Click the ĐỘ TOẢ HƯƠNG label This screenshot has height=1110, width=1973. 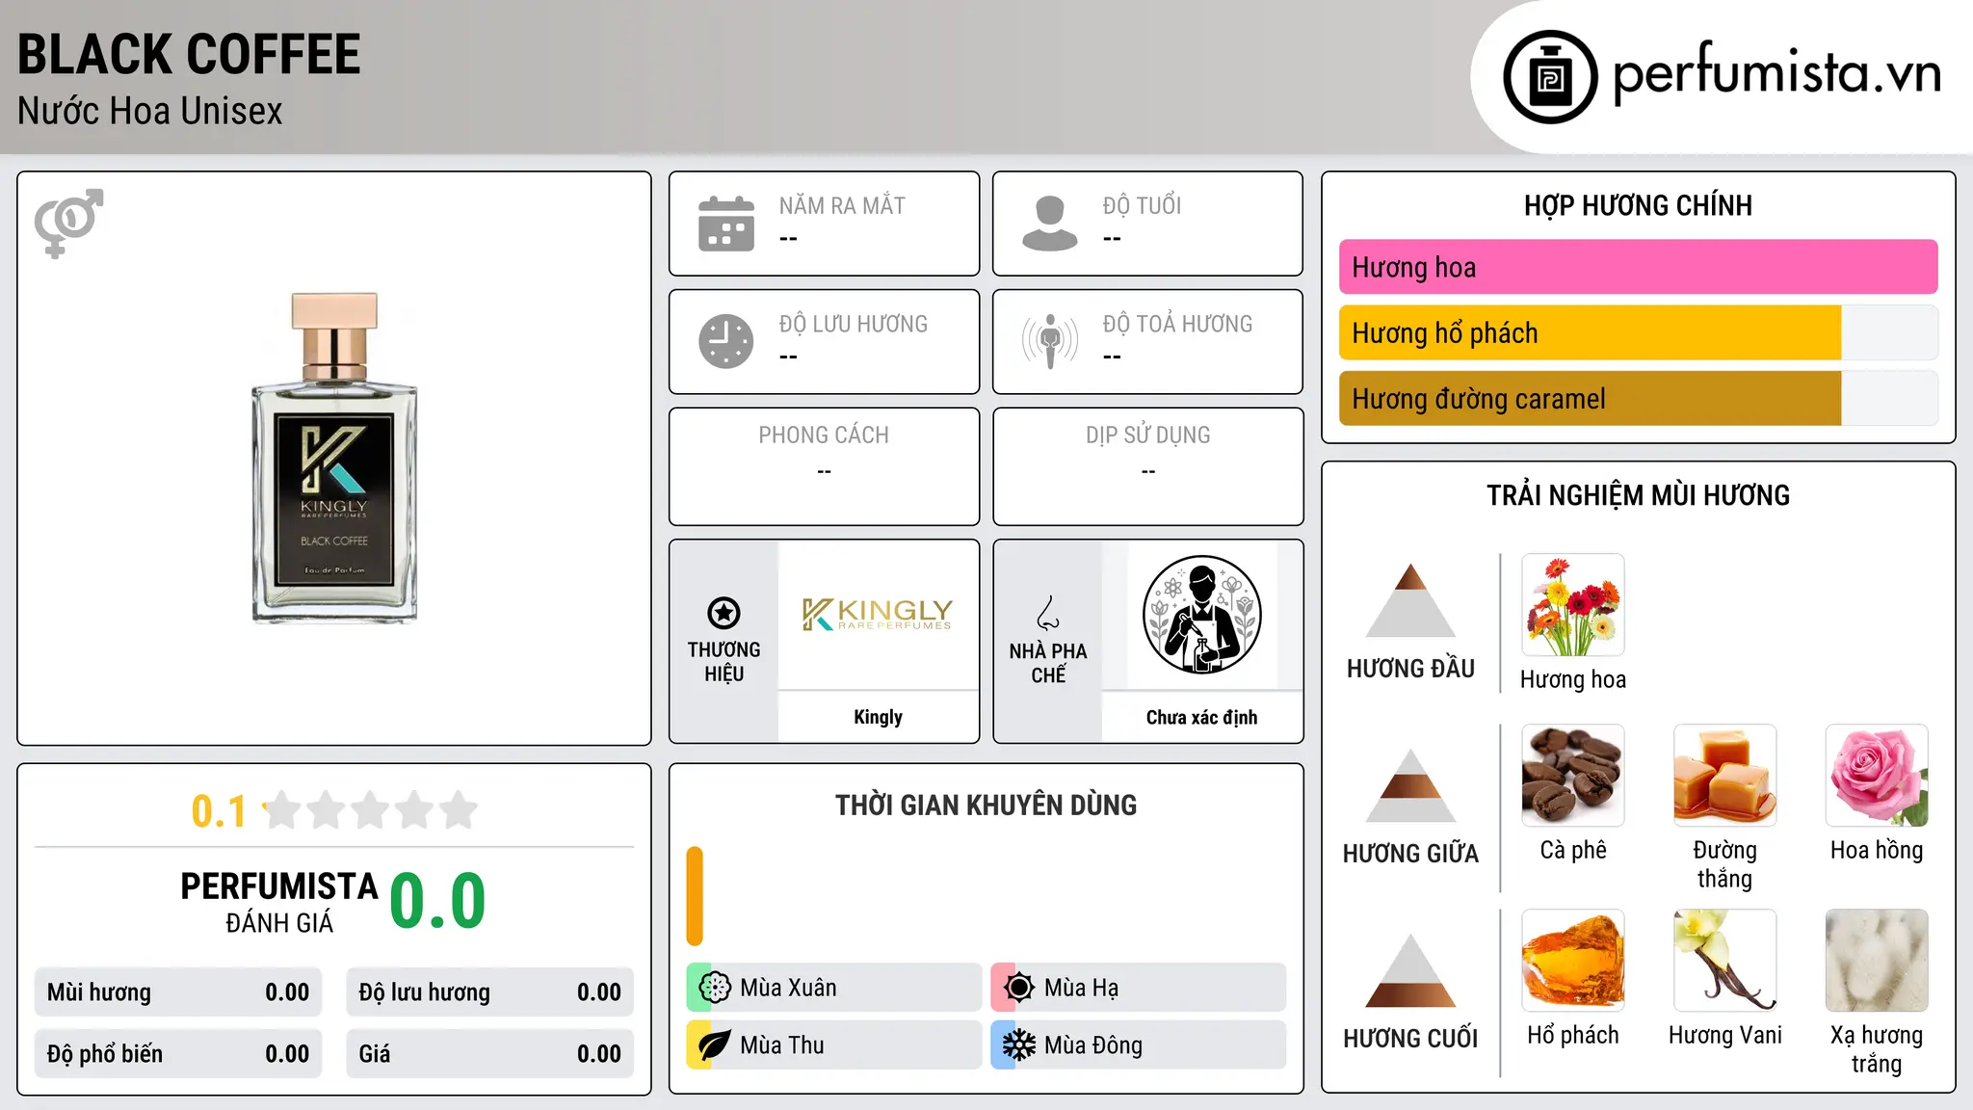1177,324
